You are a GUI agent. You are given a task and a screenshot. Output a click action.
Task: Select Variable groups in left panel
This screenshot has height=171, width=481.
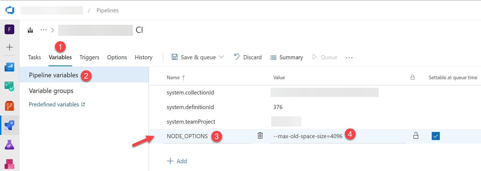tap(51, 91)
